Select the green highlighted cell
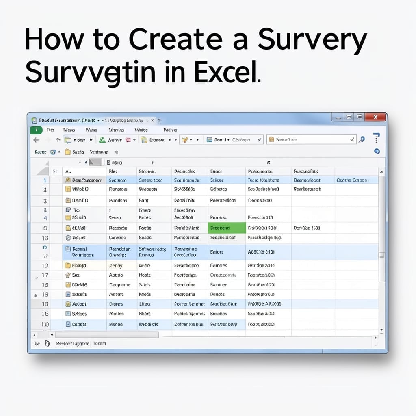The width and height of the screenshot is (416, 416). [x=227, y=228]
